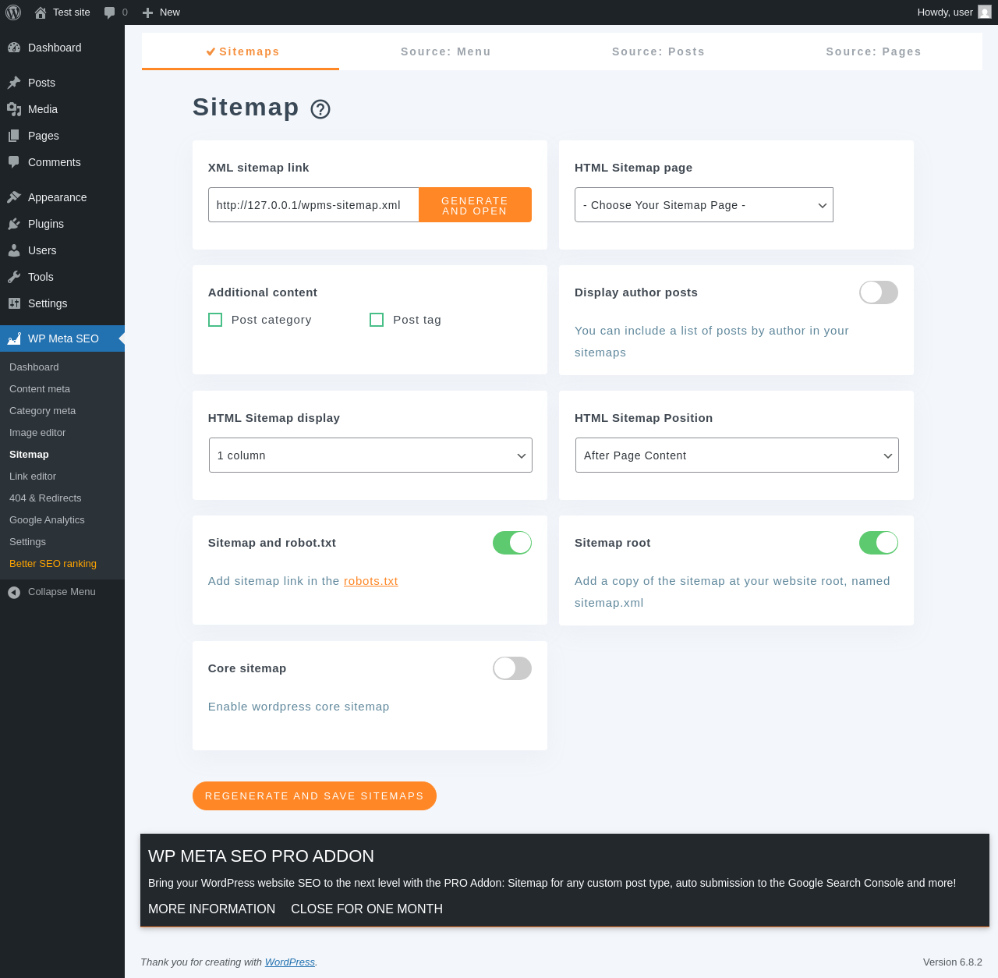Viewport: 998px width, 978px height.
Task: Open 404 & Redirects submenu item
Action: point(45,498)
